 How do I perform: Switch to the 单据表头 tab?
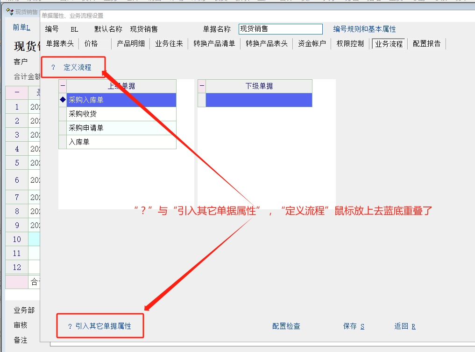[60, 44]
